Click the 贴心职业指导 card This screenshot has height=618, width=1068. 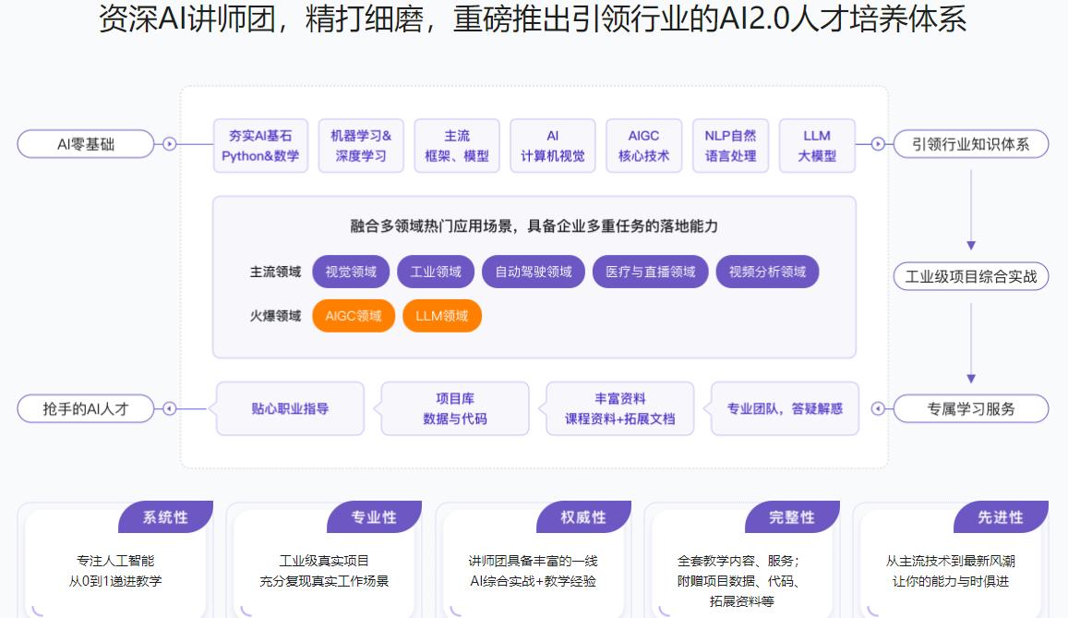(x=290, y=408)
